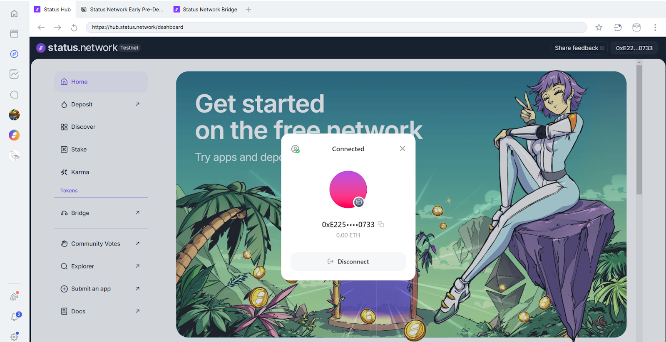Screen dimensions: 666x342
Task: Open the Stake section
Action: [79, 150]
